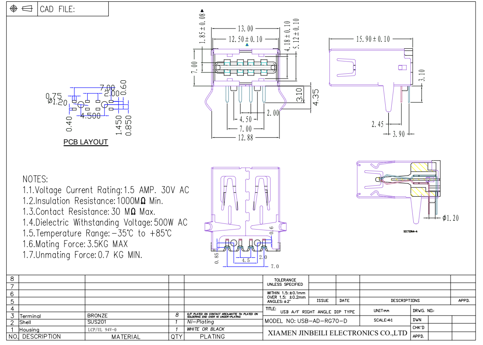Click the 0.75 dimension in PCB layout
Image resolution: width=483 pixels, height=345 pixels.
tap(54, 96)
